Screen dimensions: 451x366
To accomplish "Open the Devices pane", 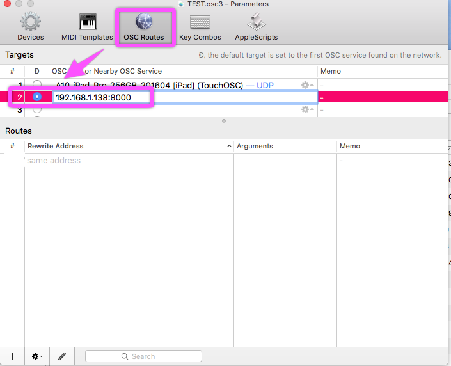I will point(31,27).
